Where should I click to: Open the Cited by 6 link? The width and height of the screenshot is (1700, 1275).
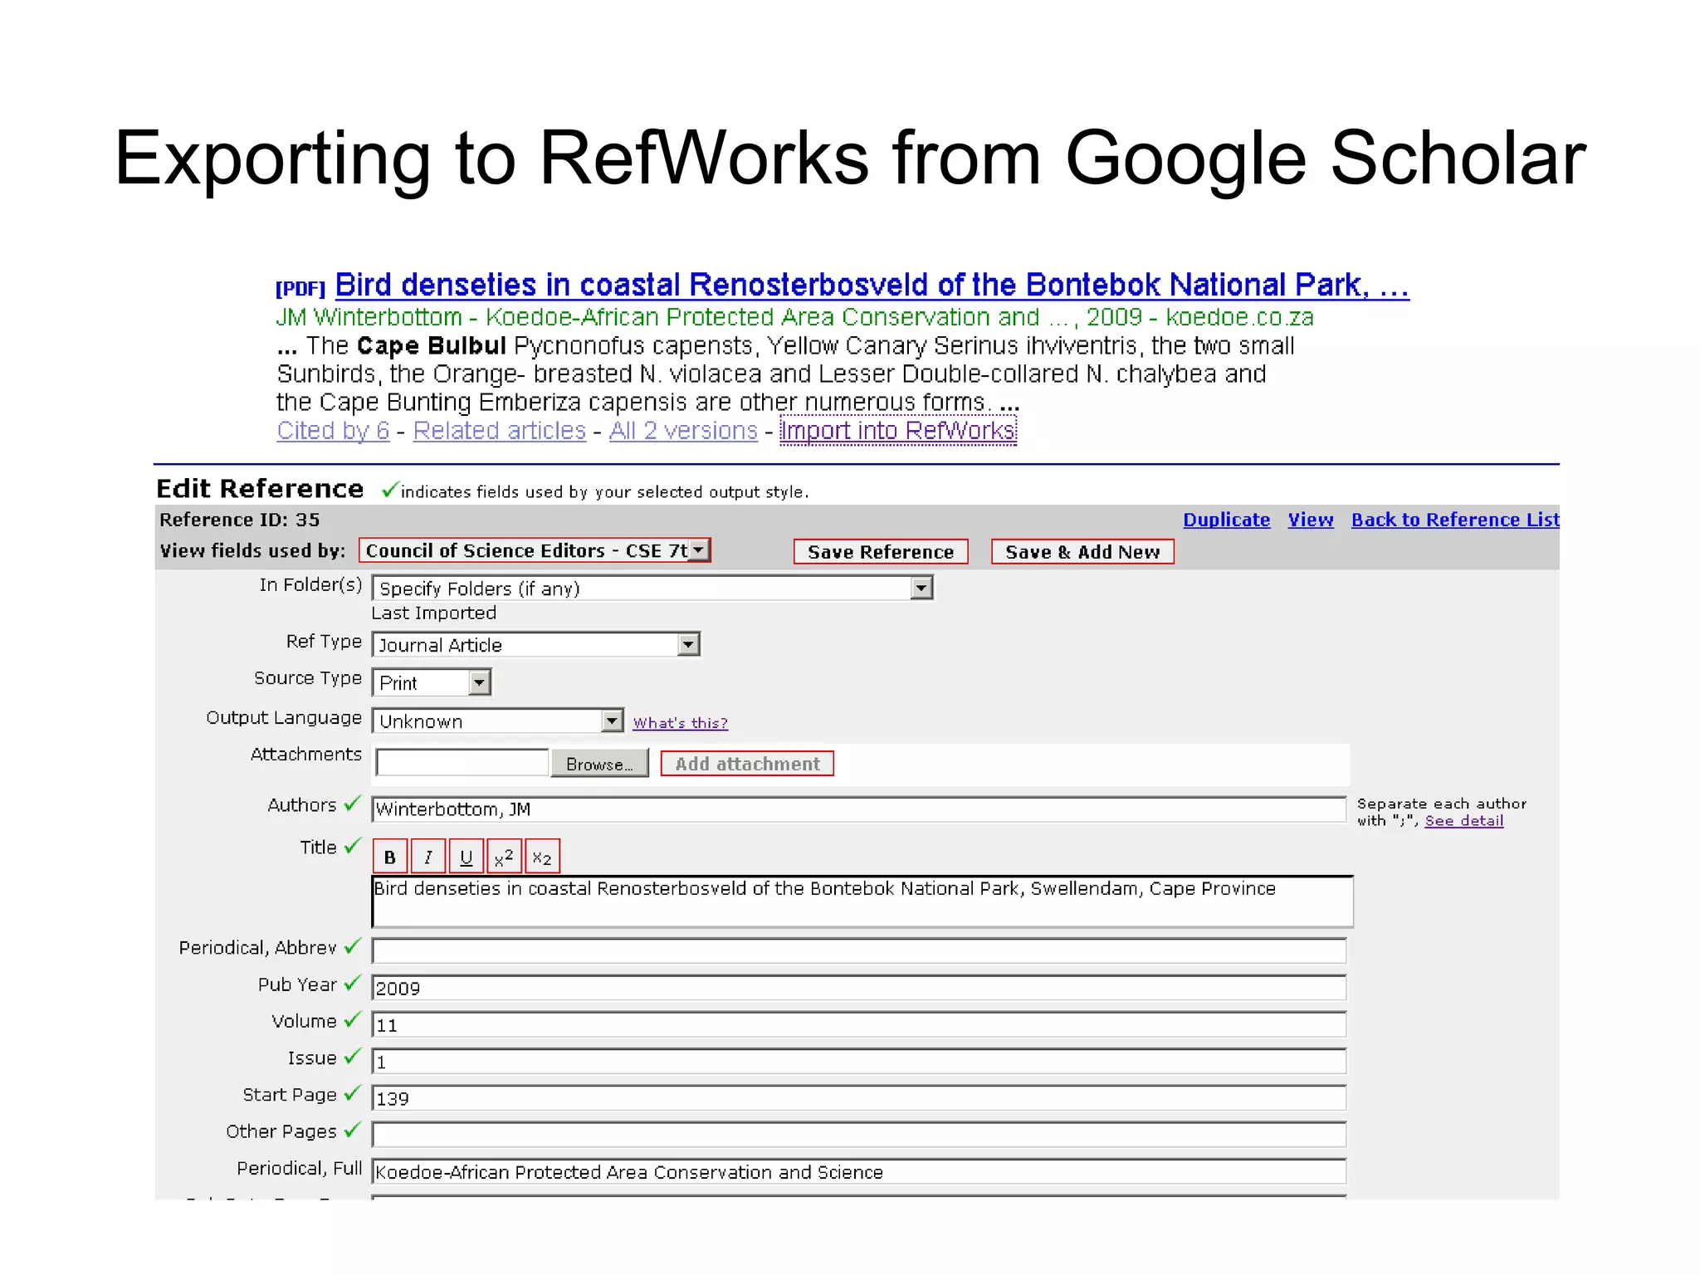coord(333,430)
